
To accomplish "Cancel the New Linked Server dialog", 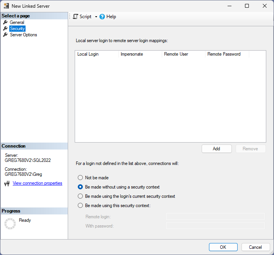I will pos(255,247).
